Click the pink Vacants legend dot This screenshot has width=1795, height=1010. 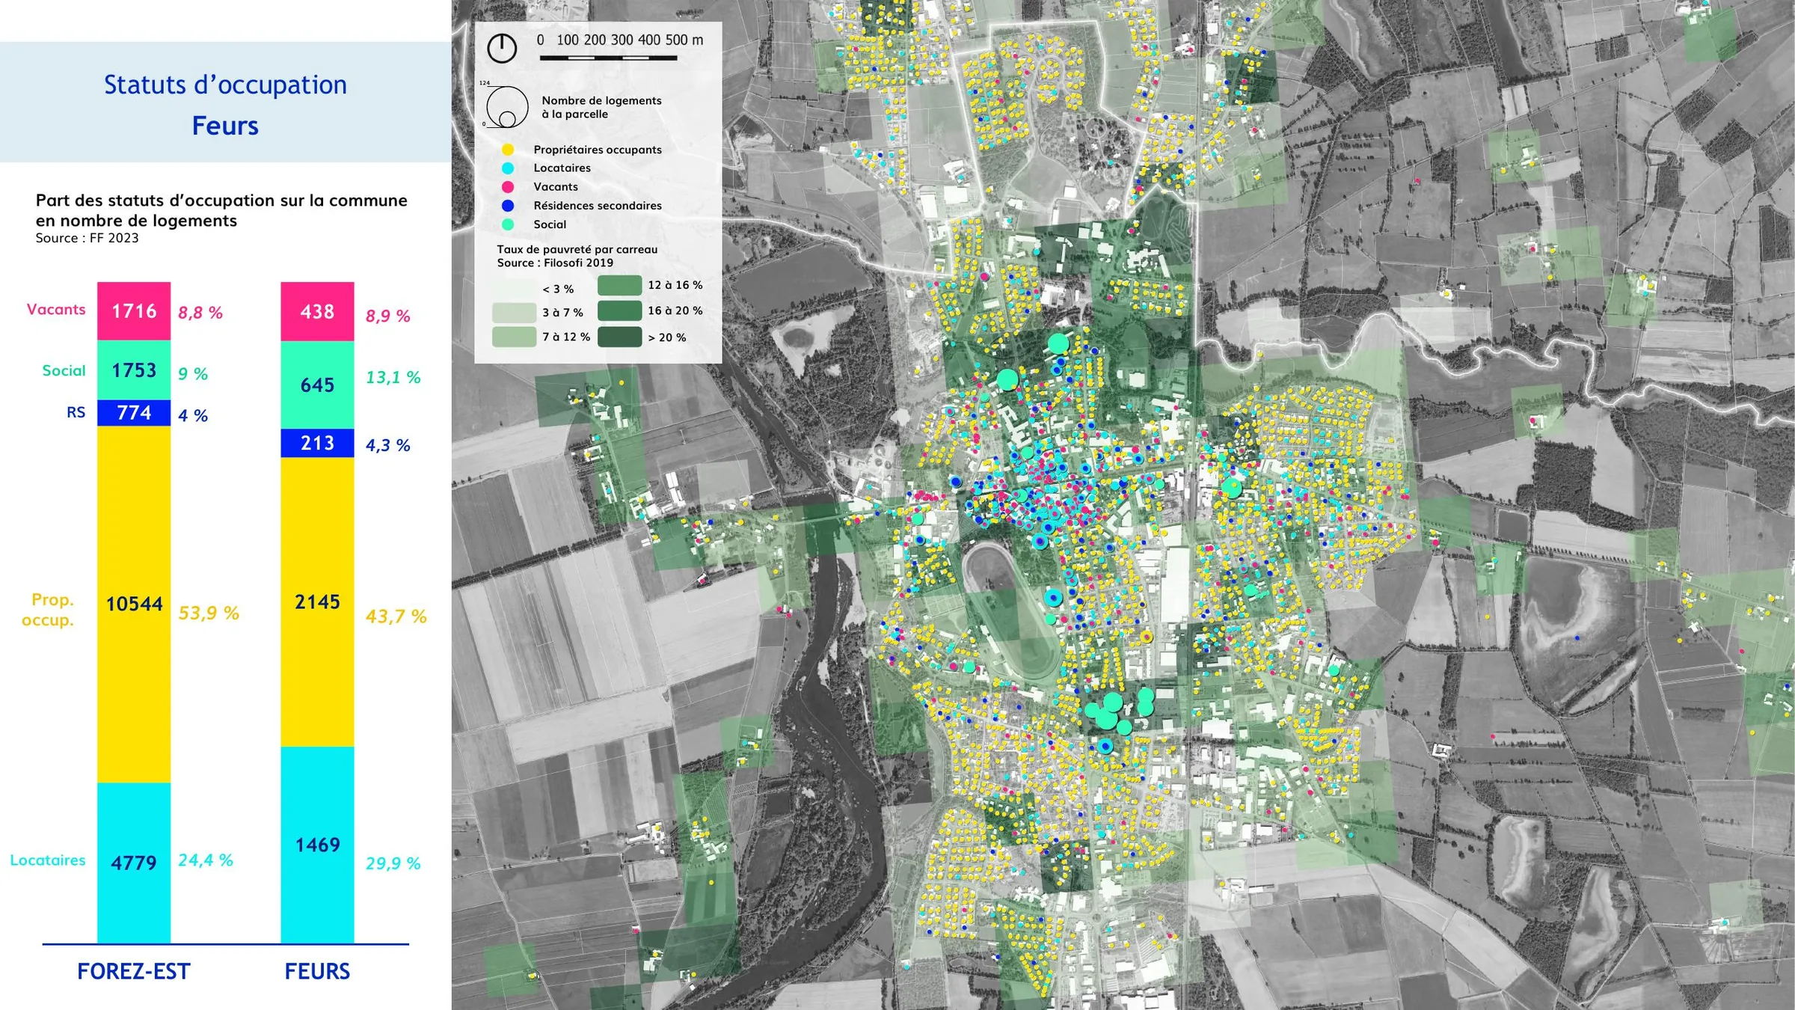[x=508, y=187]
